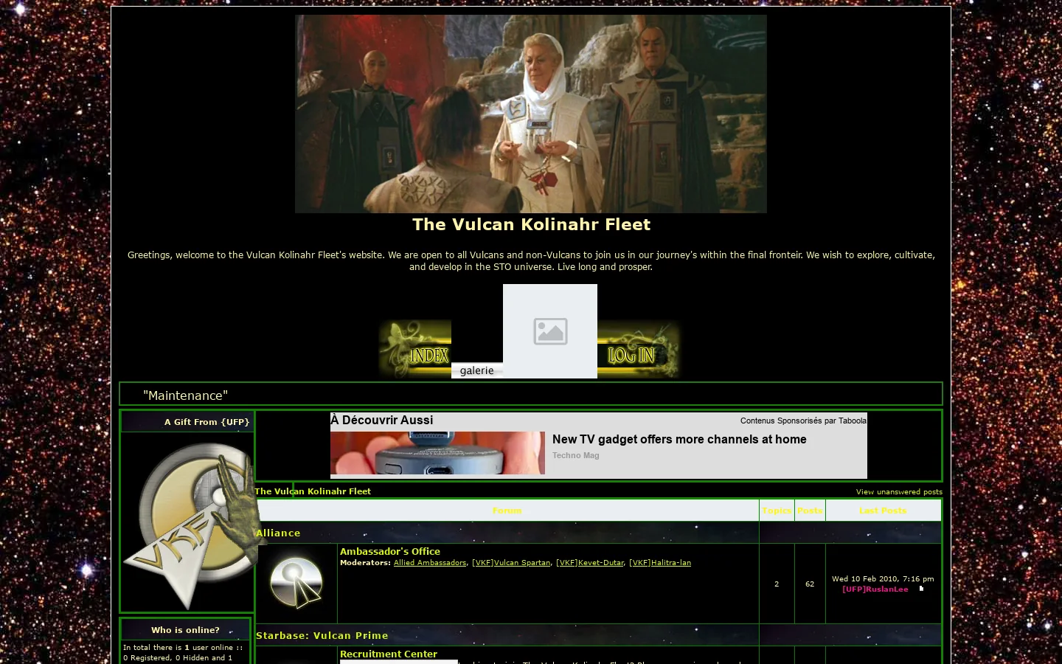Open the Starbase: Vulcan Prime category
The image size is (1062, 664).
pyautogui.click(x=322, y=635)
